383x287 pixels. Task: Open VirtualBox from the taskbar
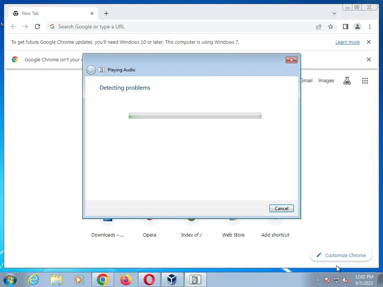(172, 280)
